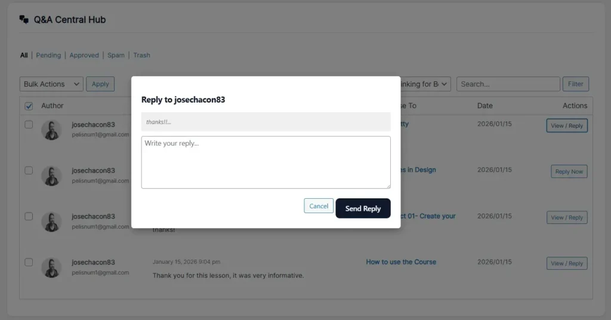Cancel the reply dialog
The width and height of the screenshot is (611, 320).
[x=319, y=206]
